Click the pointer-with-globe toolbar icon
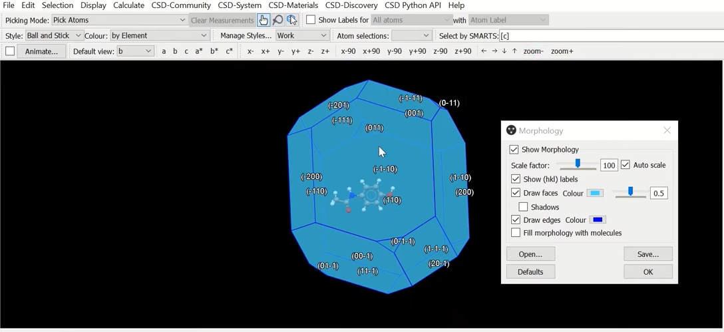Viewport: 724px width, 332px height. tap(293, 20)
